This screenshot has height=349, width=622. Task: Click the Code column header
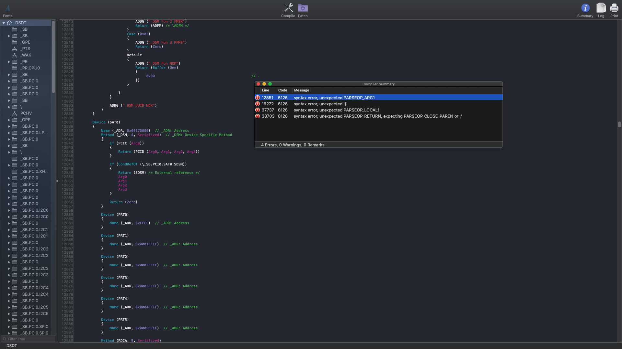click(282, 90)
